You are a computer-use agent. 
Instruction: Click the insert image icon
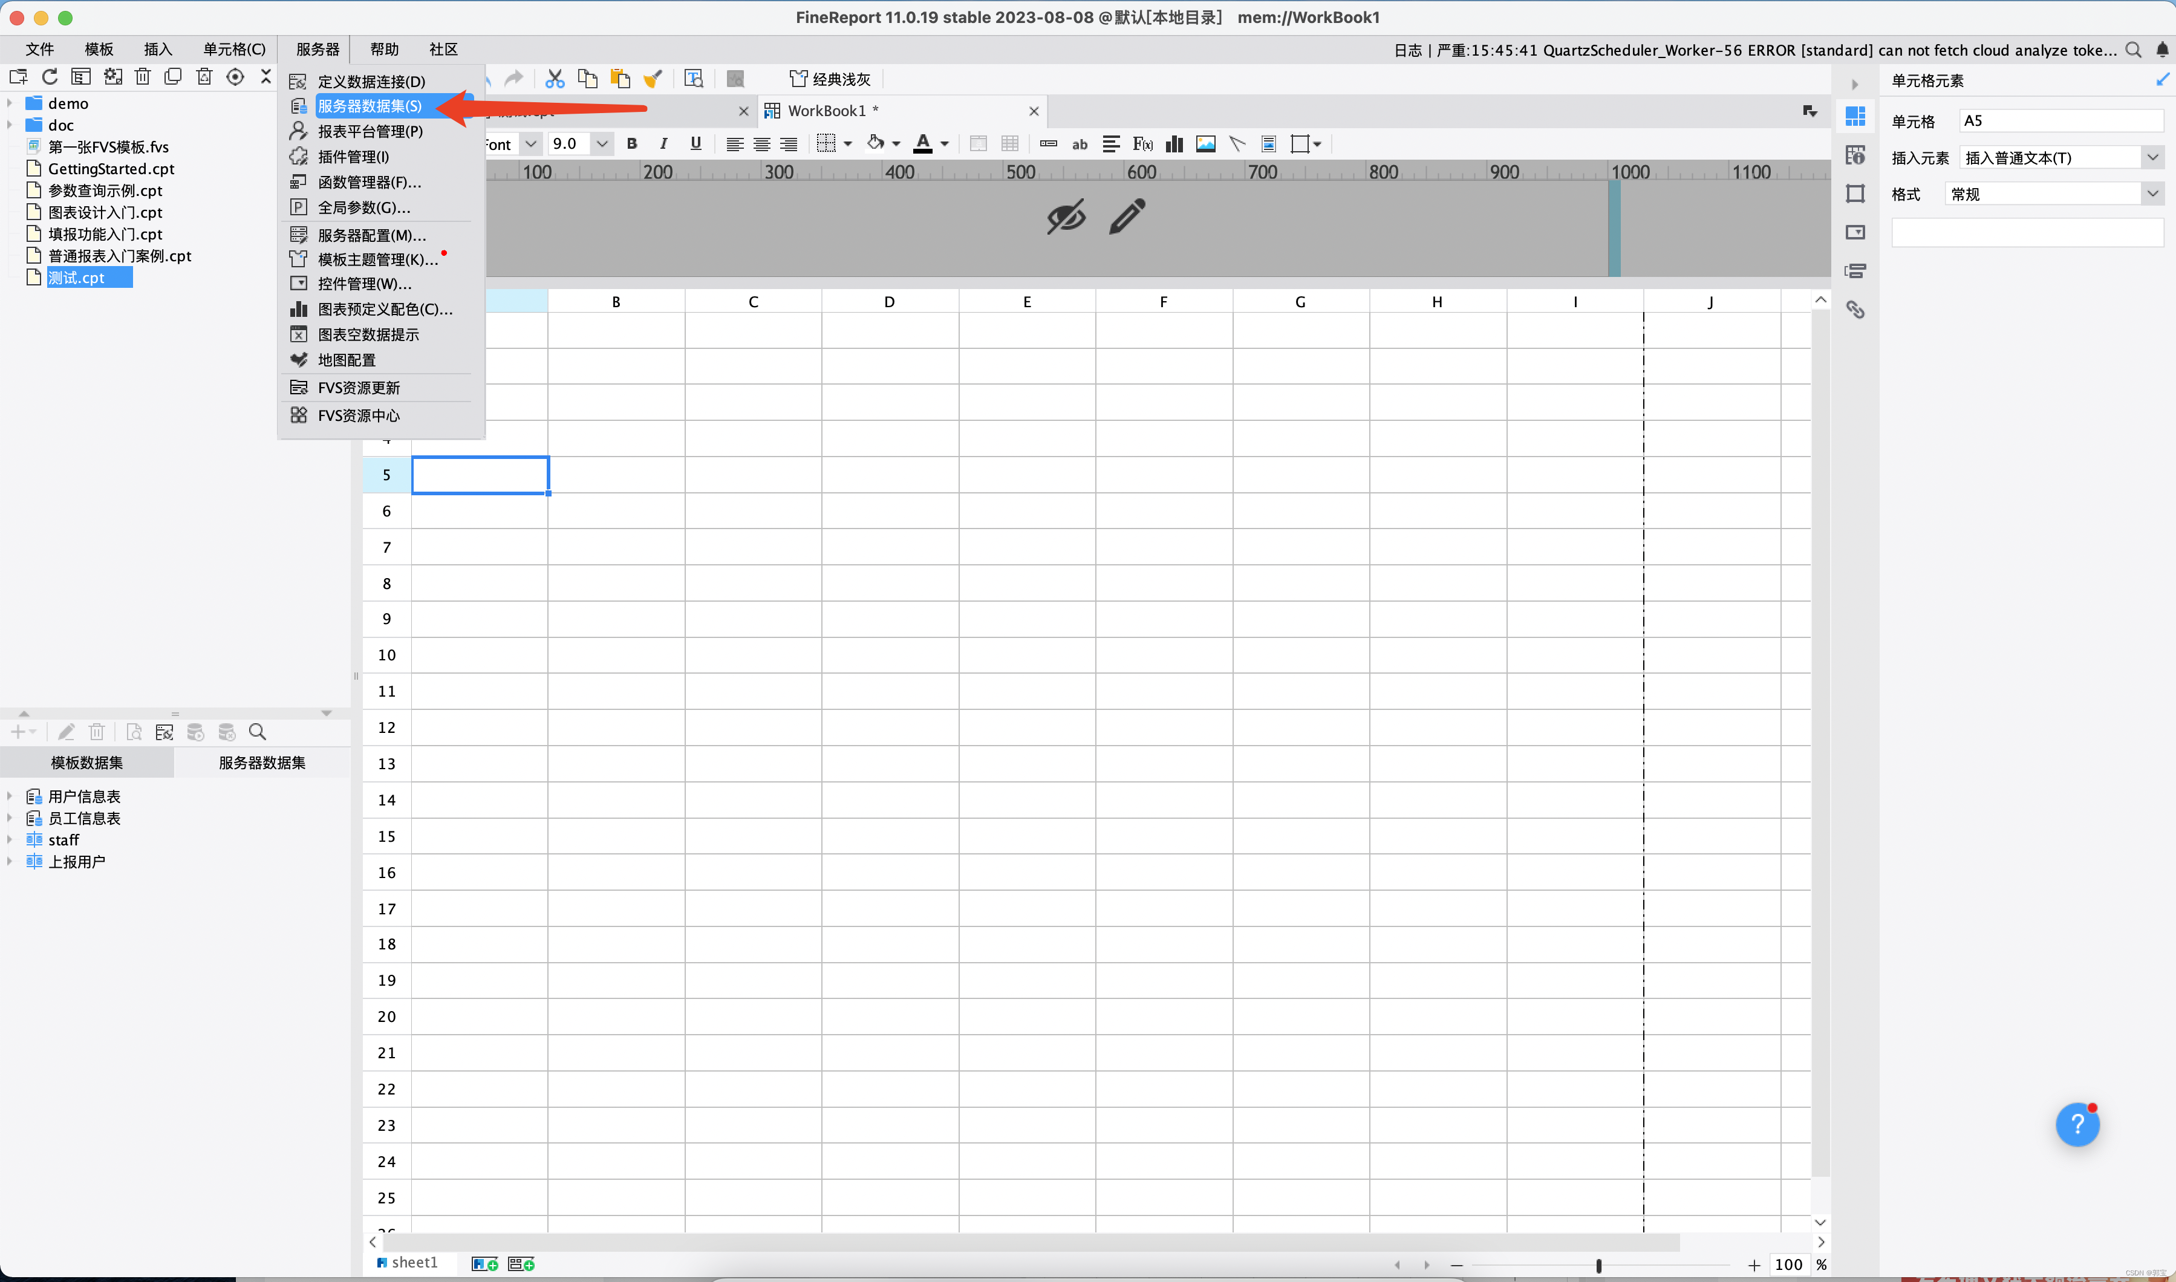point(1206,145)
